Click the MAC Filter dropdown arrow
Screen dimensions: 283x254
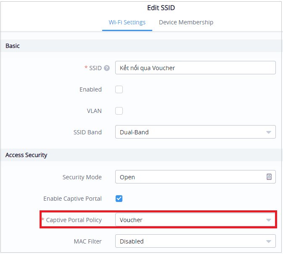point(268,241)
